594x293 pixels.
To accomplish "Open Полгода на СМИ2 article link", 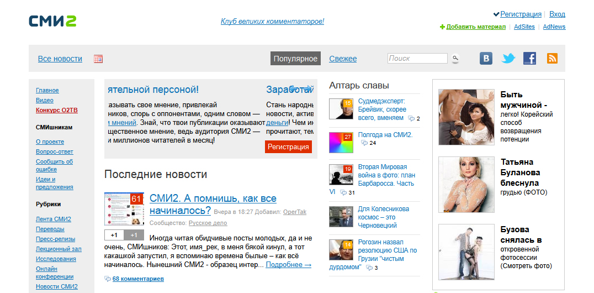I will pos(385,135).
